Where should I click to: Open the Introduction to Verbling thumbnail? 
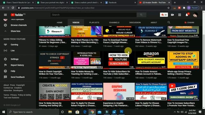(87, 60)
